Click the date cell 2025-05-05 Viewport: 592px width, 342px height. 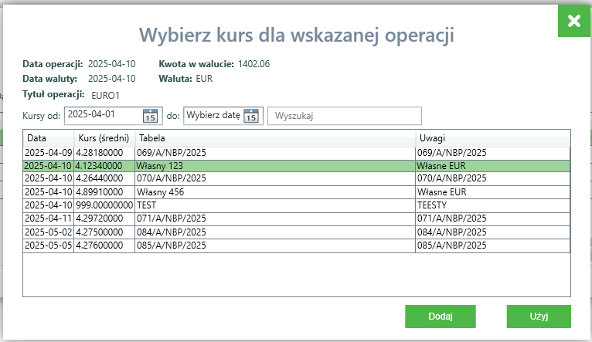49,245
